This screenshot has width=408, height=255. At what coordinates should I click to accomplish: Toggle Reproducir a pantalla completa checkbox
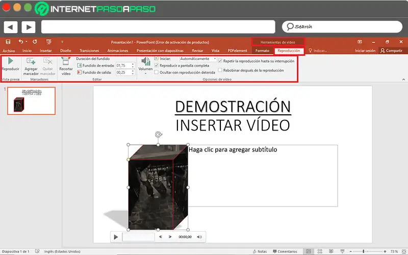(157, 66)
